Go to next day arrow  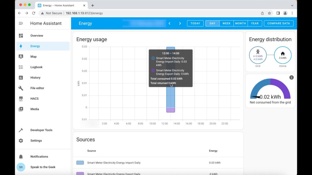pyautogui.click(x=180, y=23)
